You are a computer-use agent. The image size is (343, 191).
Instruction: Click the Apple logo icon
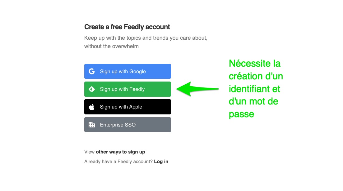(x=92, y=107)
